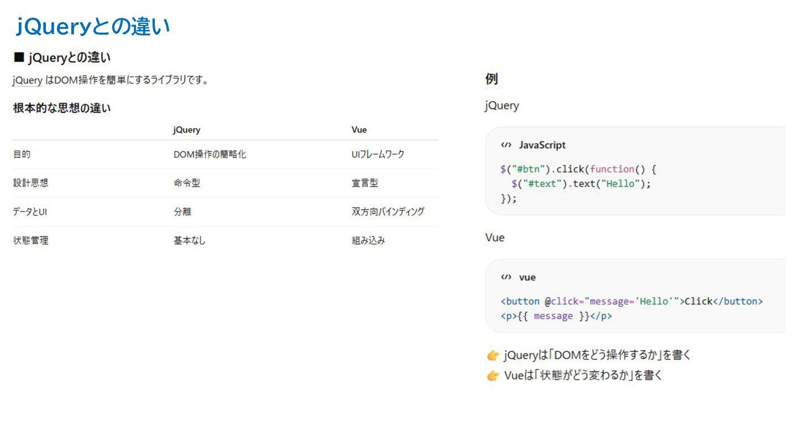Click the $("#text").text("Hello") code line
796x448 pixels.
point(581,184)
